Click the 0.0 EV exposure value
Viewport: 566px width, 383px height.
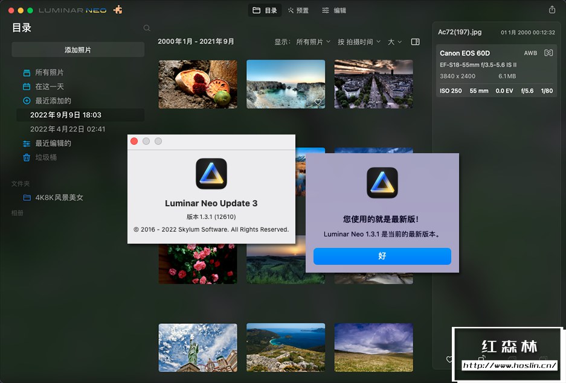tap(504, 91)
